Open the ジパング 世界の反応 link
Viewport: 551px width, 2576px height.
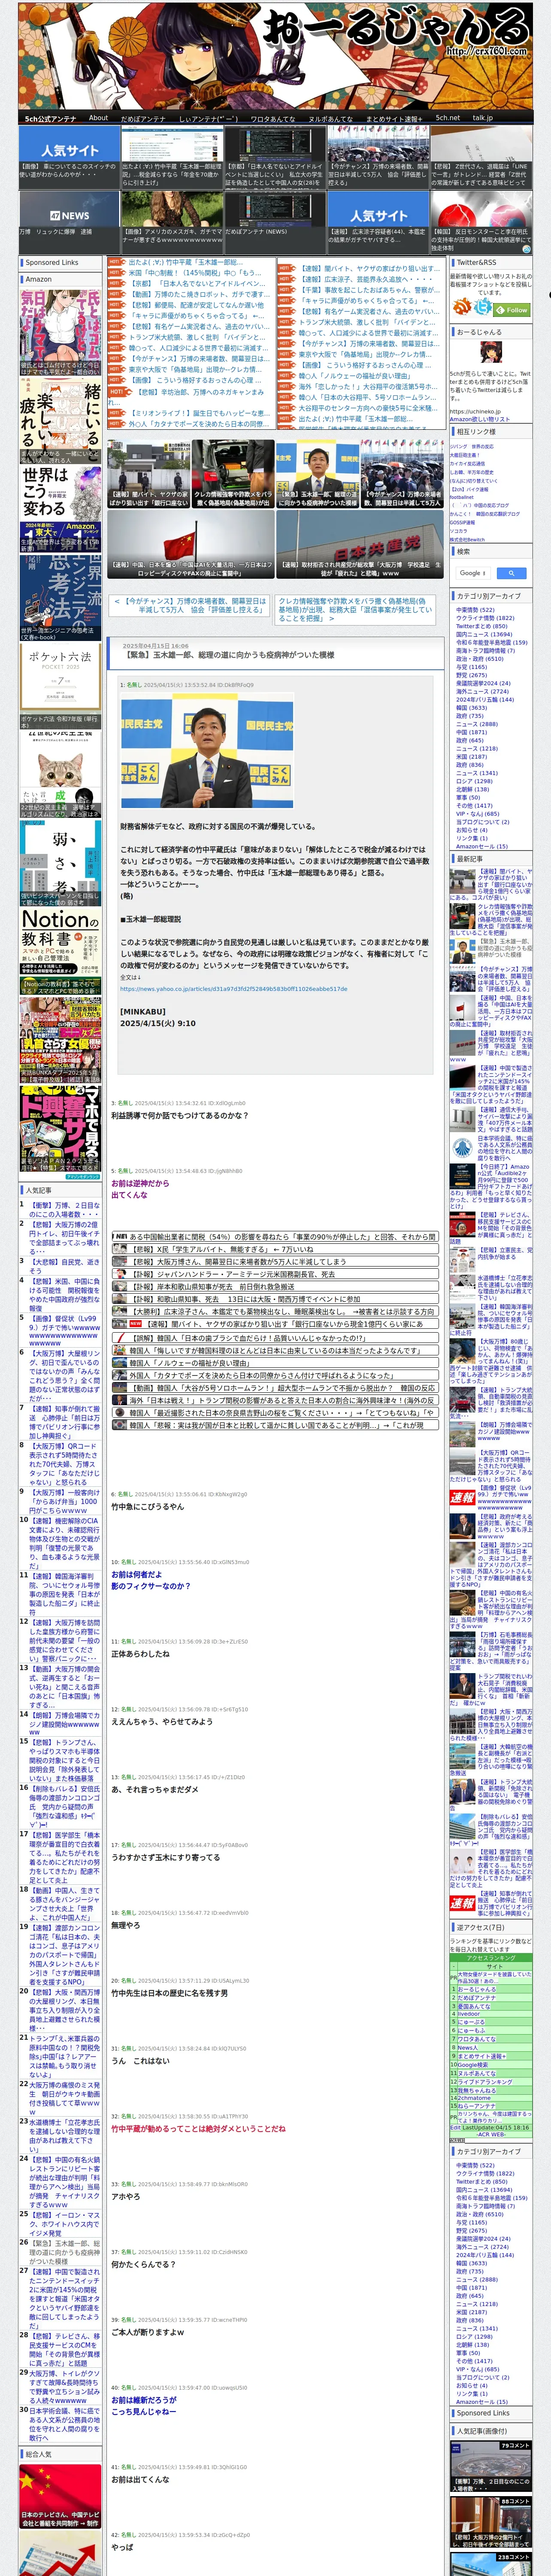tap(471, 446)
